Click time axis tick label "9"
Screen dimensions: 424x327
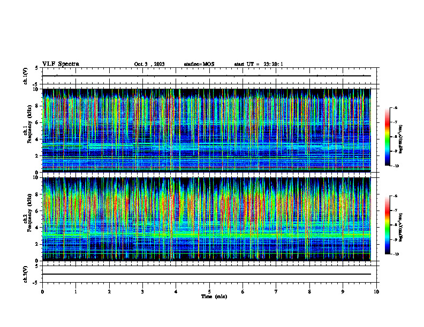point(343,292)
